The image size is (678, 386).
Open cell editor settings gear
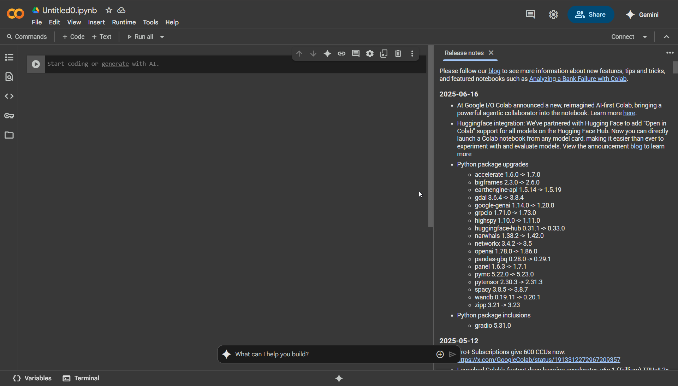tap(370, 53)
